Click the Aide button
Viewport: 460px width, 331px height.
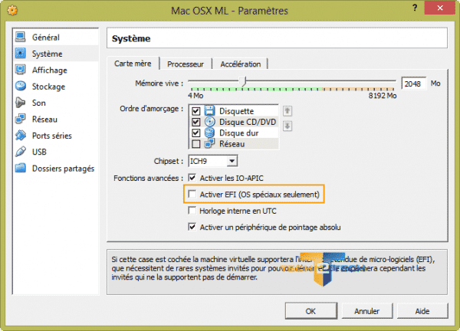click(x=422, y=311)
